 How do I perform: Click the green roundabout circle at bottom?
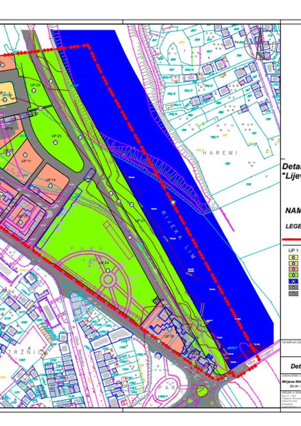202,392
